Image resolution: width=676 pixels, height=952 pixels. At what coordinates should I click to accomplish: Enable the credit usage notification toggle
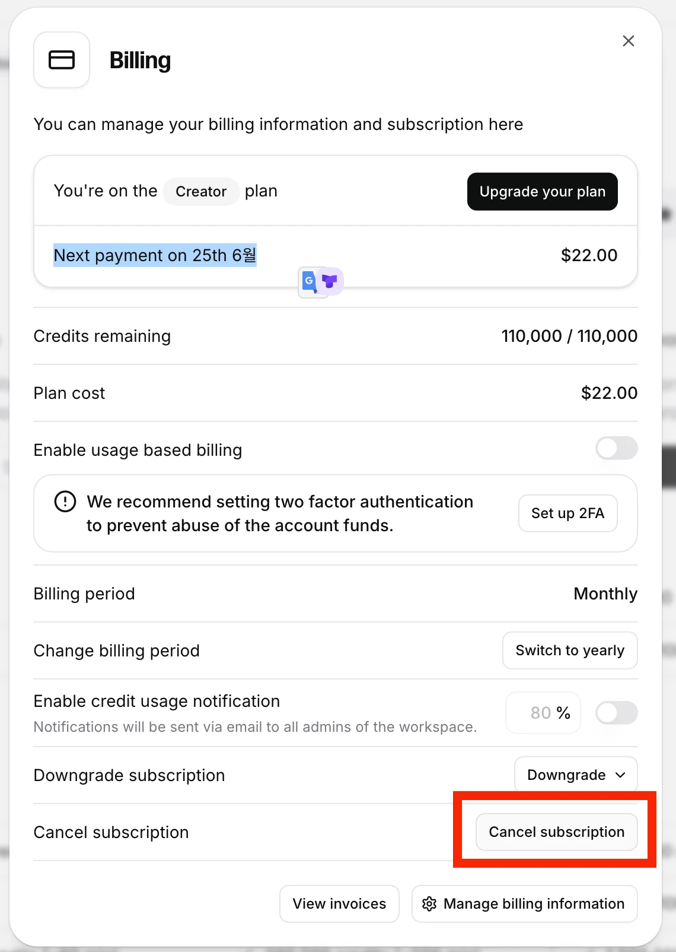(x=617, y=713)
